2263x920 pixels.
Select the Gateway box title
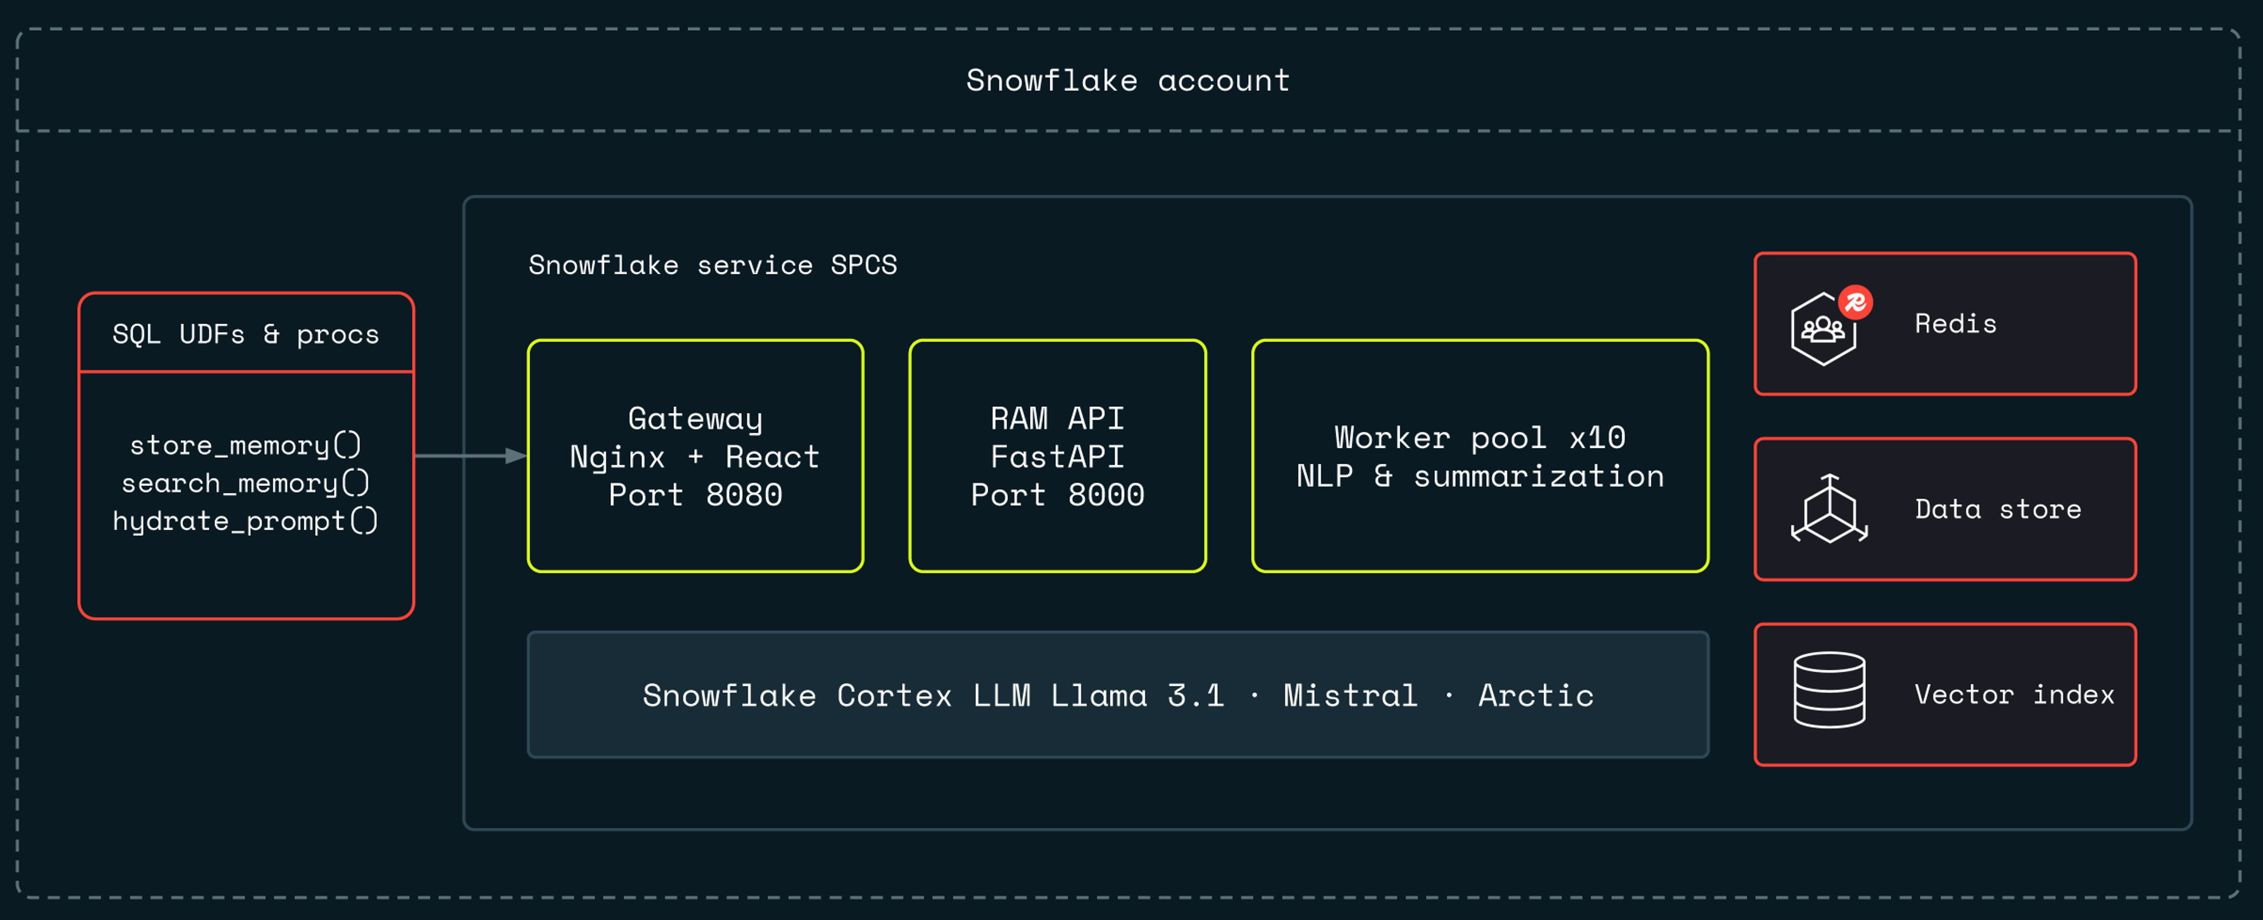coord(696,418)
